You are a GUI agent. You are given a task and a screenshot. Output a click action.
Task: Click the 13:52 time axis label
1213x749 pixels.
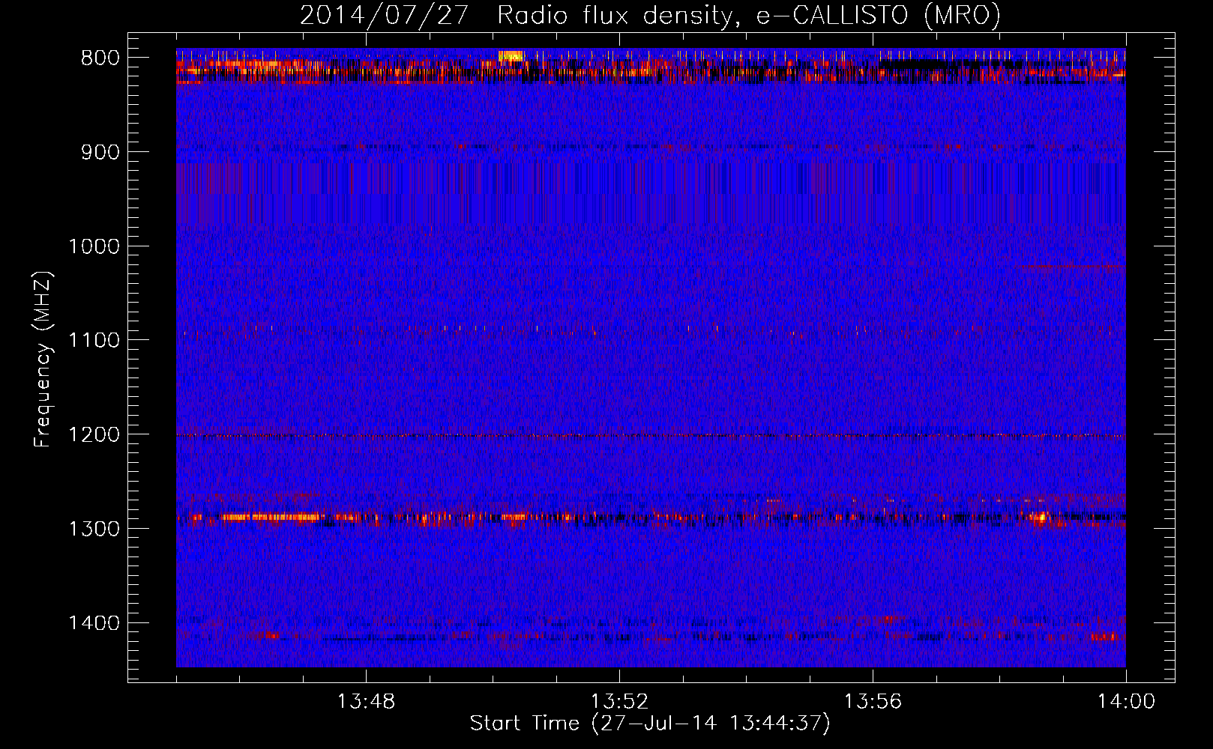[x=619, y=702]
